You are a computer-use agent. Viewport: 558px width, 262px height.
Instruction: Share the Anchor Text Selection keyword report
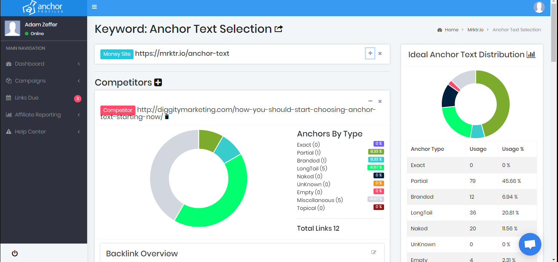(278, 28)
